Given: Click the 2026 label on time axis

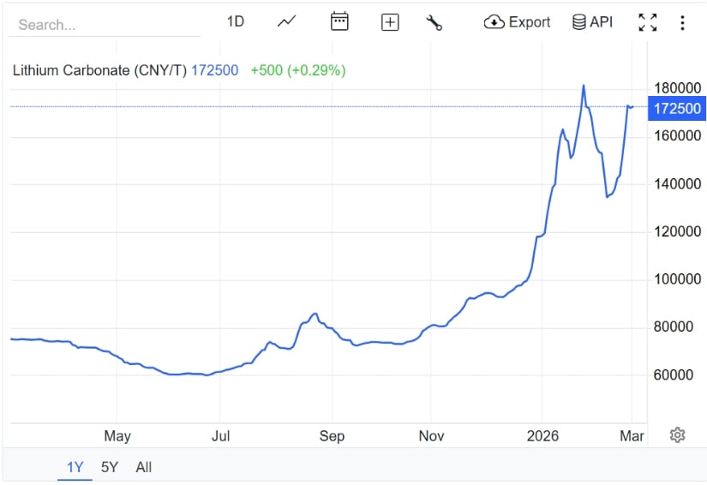Looking at the screenshot, I should tap(542, 436).
